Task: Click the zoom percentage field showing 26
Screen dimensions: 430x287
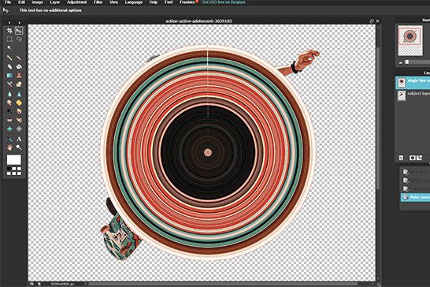Action: 32,284
